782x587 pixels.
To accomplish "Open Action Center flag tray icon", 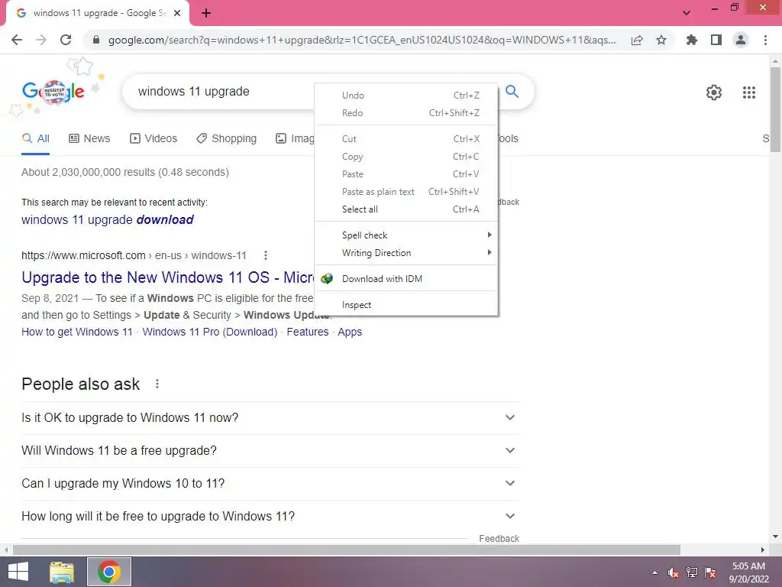I will [x=710, y=572].
